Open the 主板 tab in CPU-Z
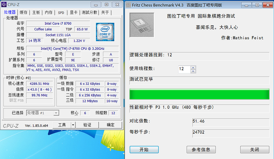The height and width of the screenshot is (159, 274). click(36, 13)
